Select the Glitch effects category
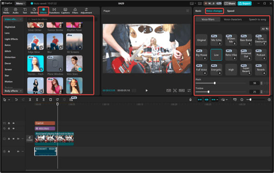274x173 pixels. pos(8,51)
